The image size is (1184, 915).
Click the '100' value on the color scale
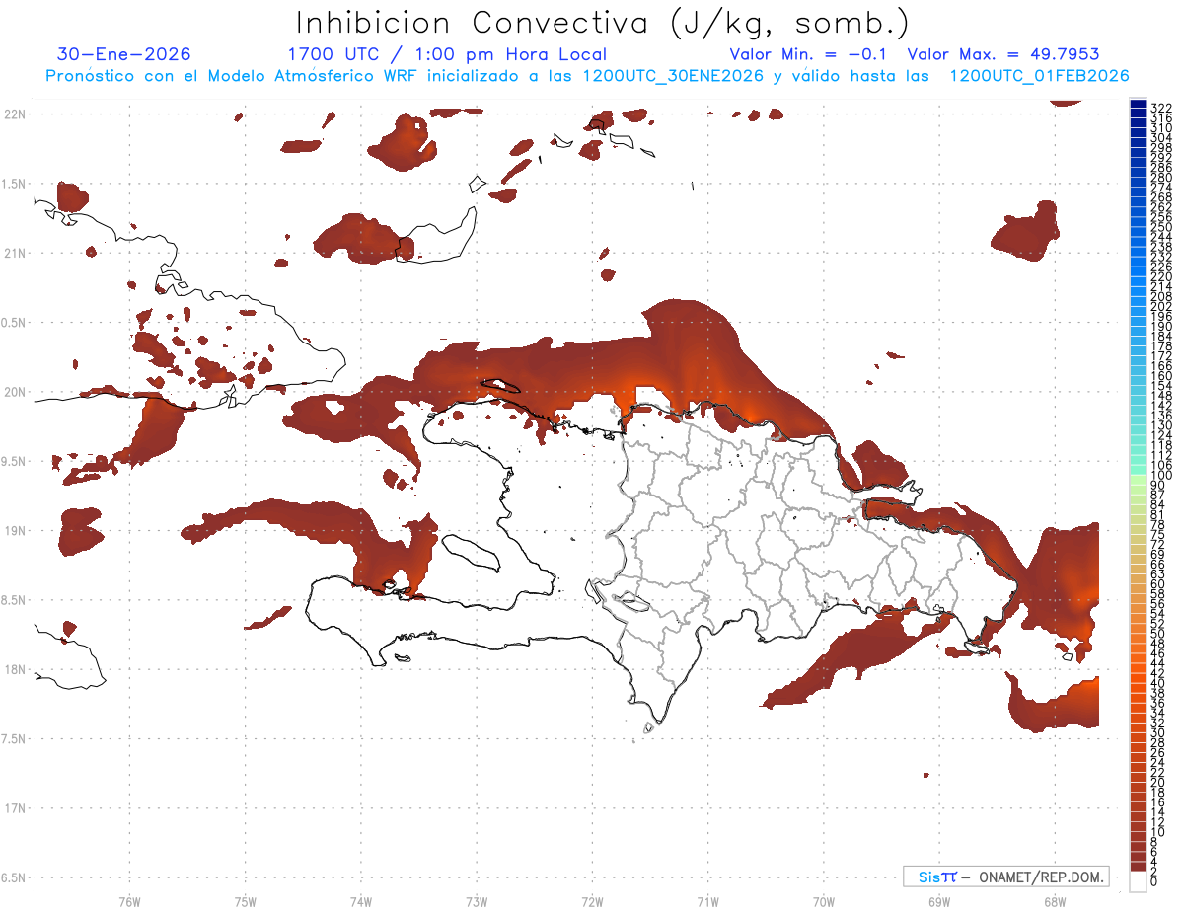point(1160,476)
